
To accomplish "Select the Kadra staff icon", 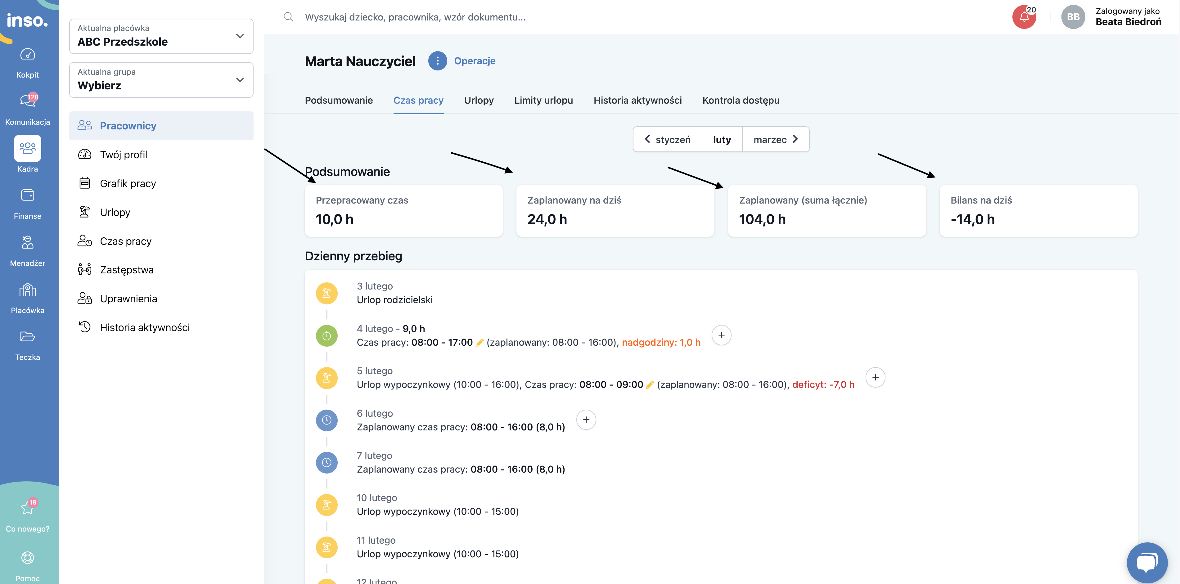I will (x=28, y=148).
